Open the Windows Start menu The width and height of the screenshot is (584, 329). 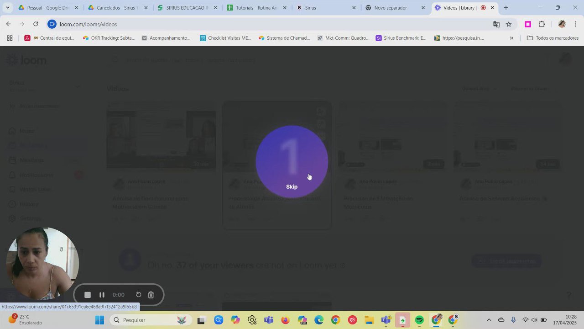click(99, 320)
